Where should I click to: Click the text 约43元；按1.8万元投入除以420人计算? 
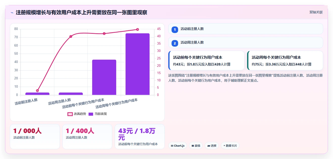(x=202, y=64)
